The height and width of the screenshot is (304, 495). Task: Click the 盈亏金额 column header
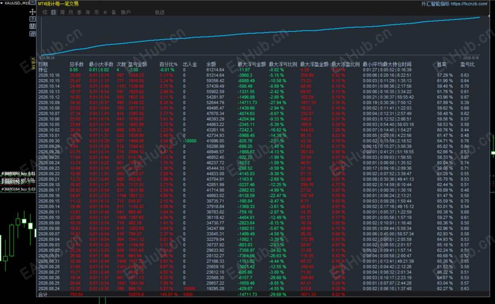138,64
